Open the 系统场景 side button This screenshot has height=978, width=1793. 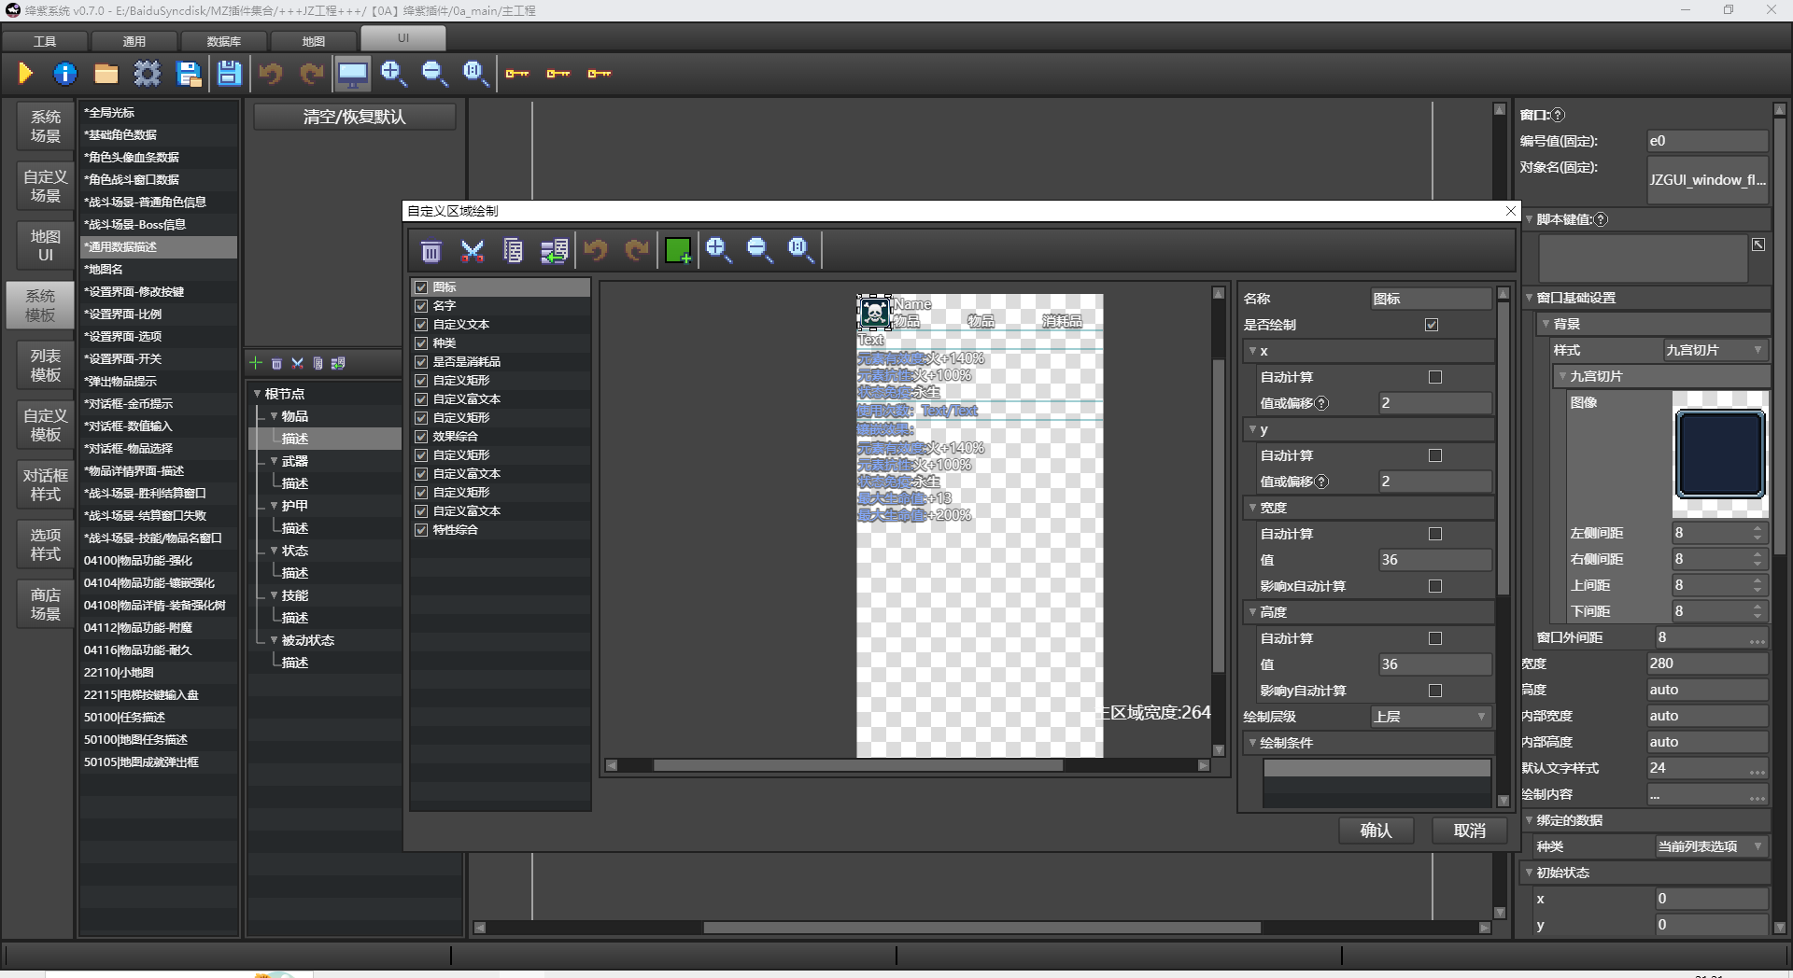pyautogui.click(x=45, y=126)
